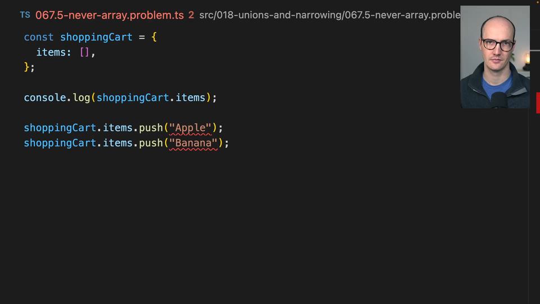Click the underlined "Apple" string error
540x304 pixels.
click(190, 128)
